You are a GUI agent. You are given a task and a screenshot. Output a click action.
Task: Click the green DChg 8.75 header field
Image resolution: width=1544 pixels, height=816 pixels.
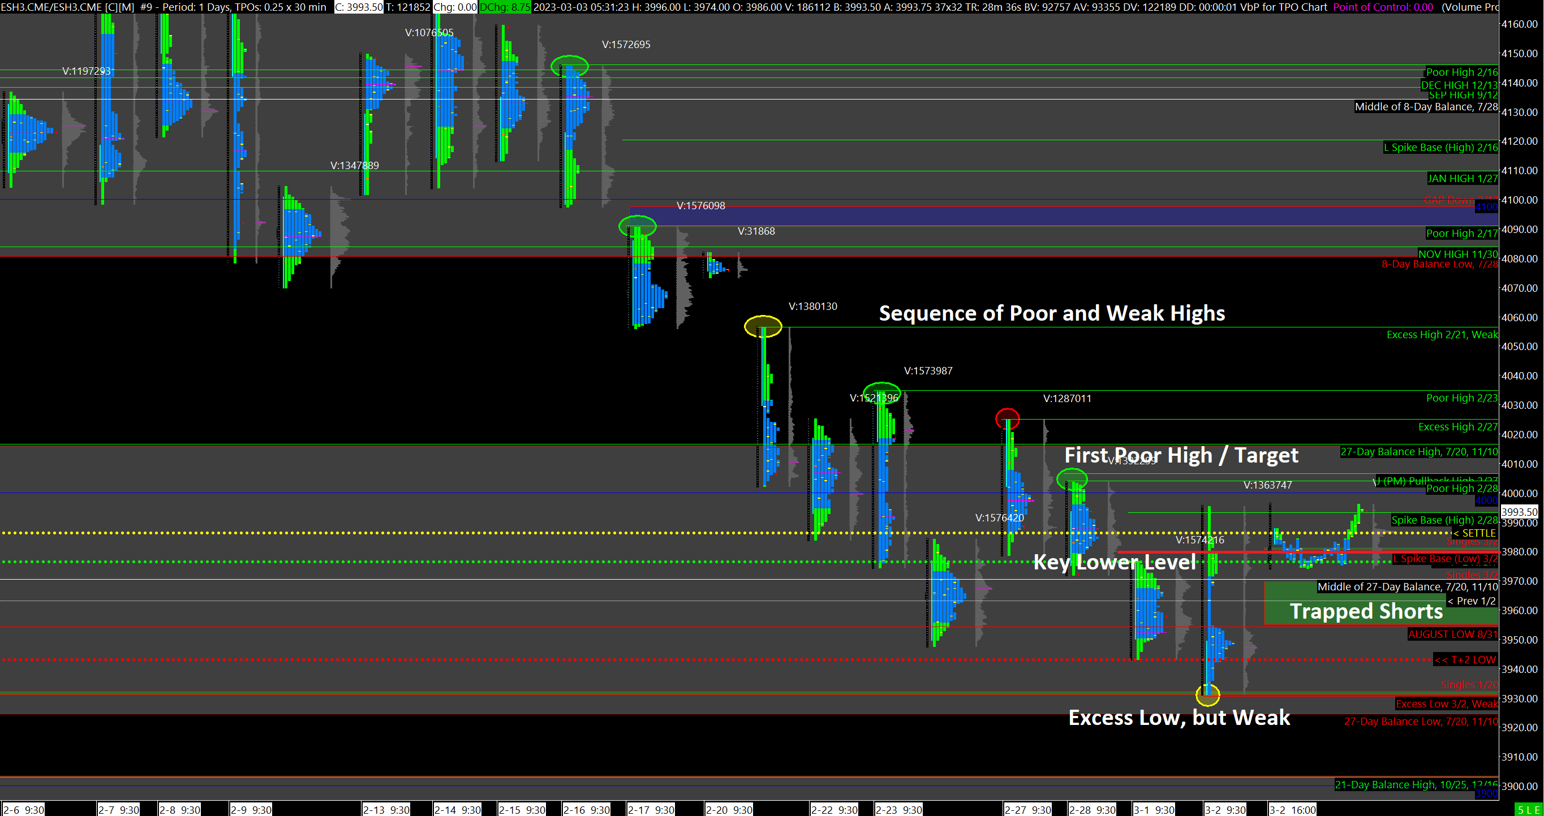pyautogui.click(x=505, y=7)
